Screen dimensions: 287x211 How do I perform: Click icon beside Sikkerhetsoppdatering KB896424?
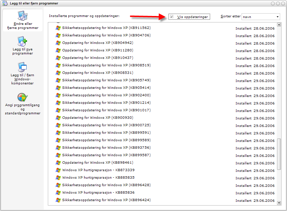tap(58, 200)
